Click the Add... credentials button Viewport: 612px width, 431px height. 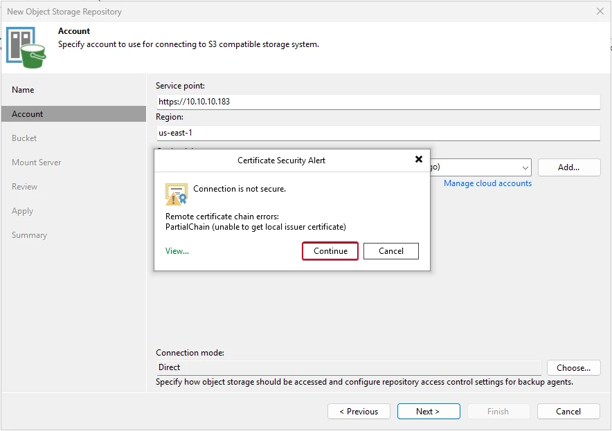(x=568, y=167)
